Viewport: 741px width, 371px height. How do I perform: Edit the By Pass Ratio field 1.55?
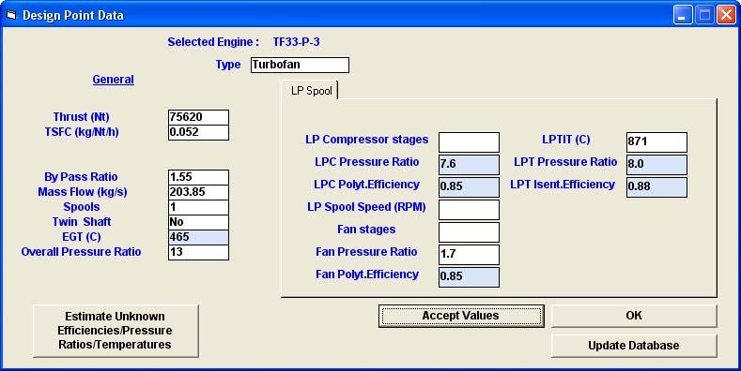tap(198, 177)
